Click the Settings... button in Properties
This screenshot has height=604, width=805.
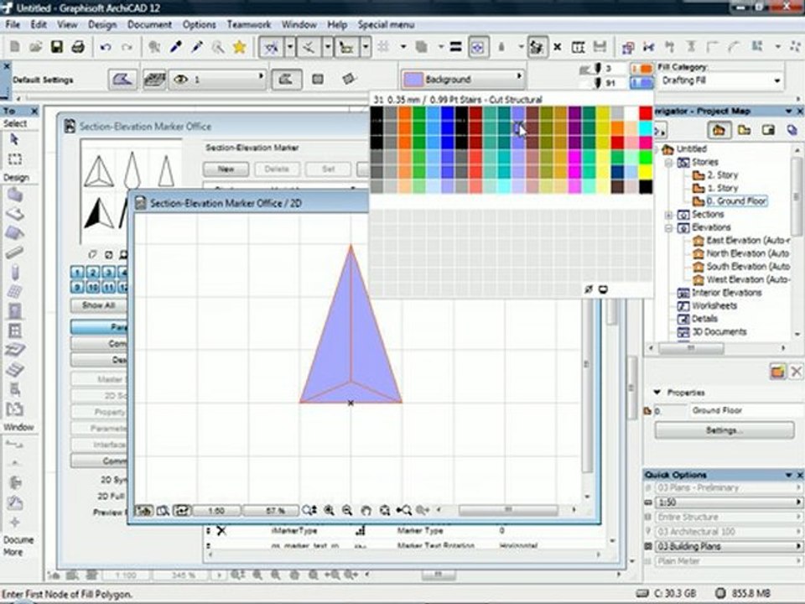[x=724, y=430]
